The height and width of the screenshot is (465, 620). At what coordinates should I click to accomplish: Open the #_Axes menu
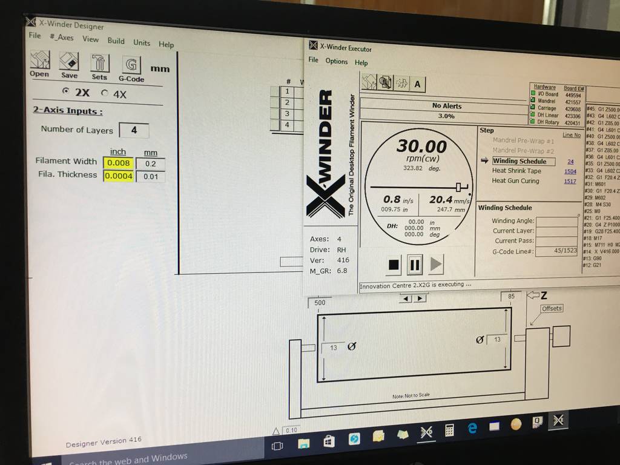tap(61, 37)
